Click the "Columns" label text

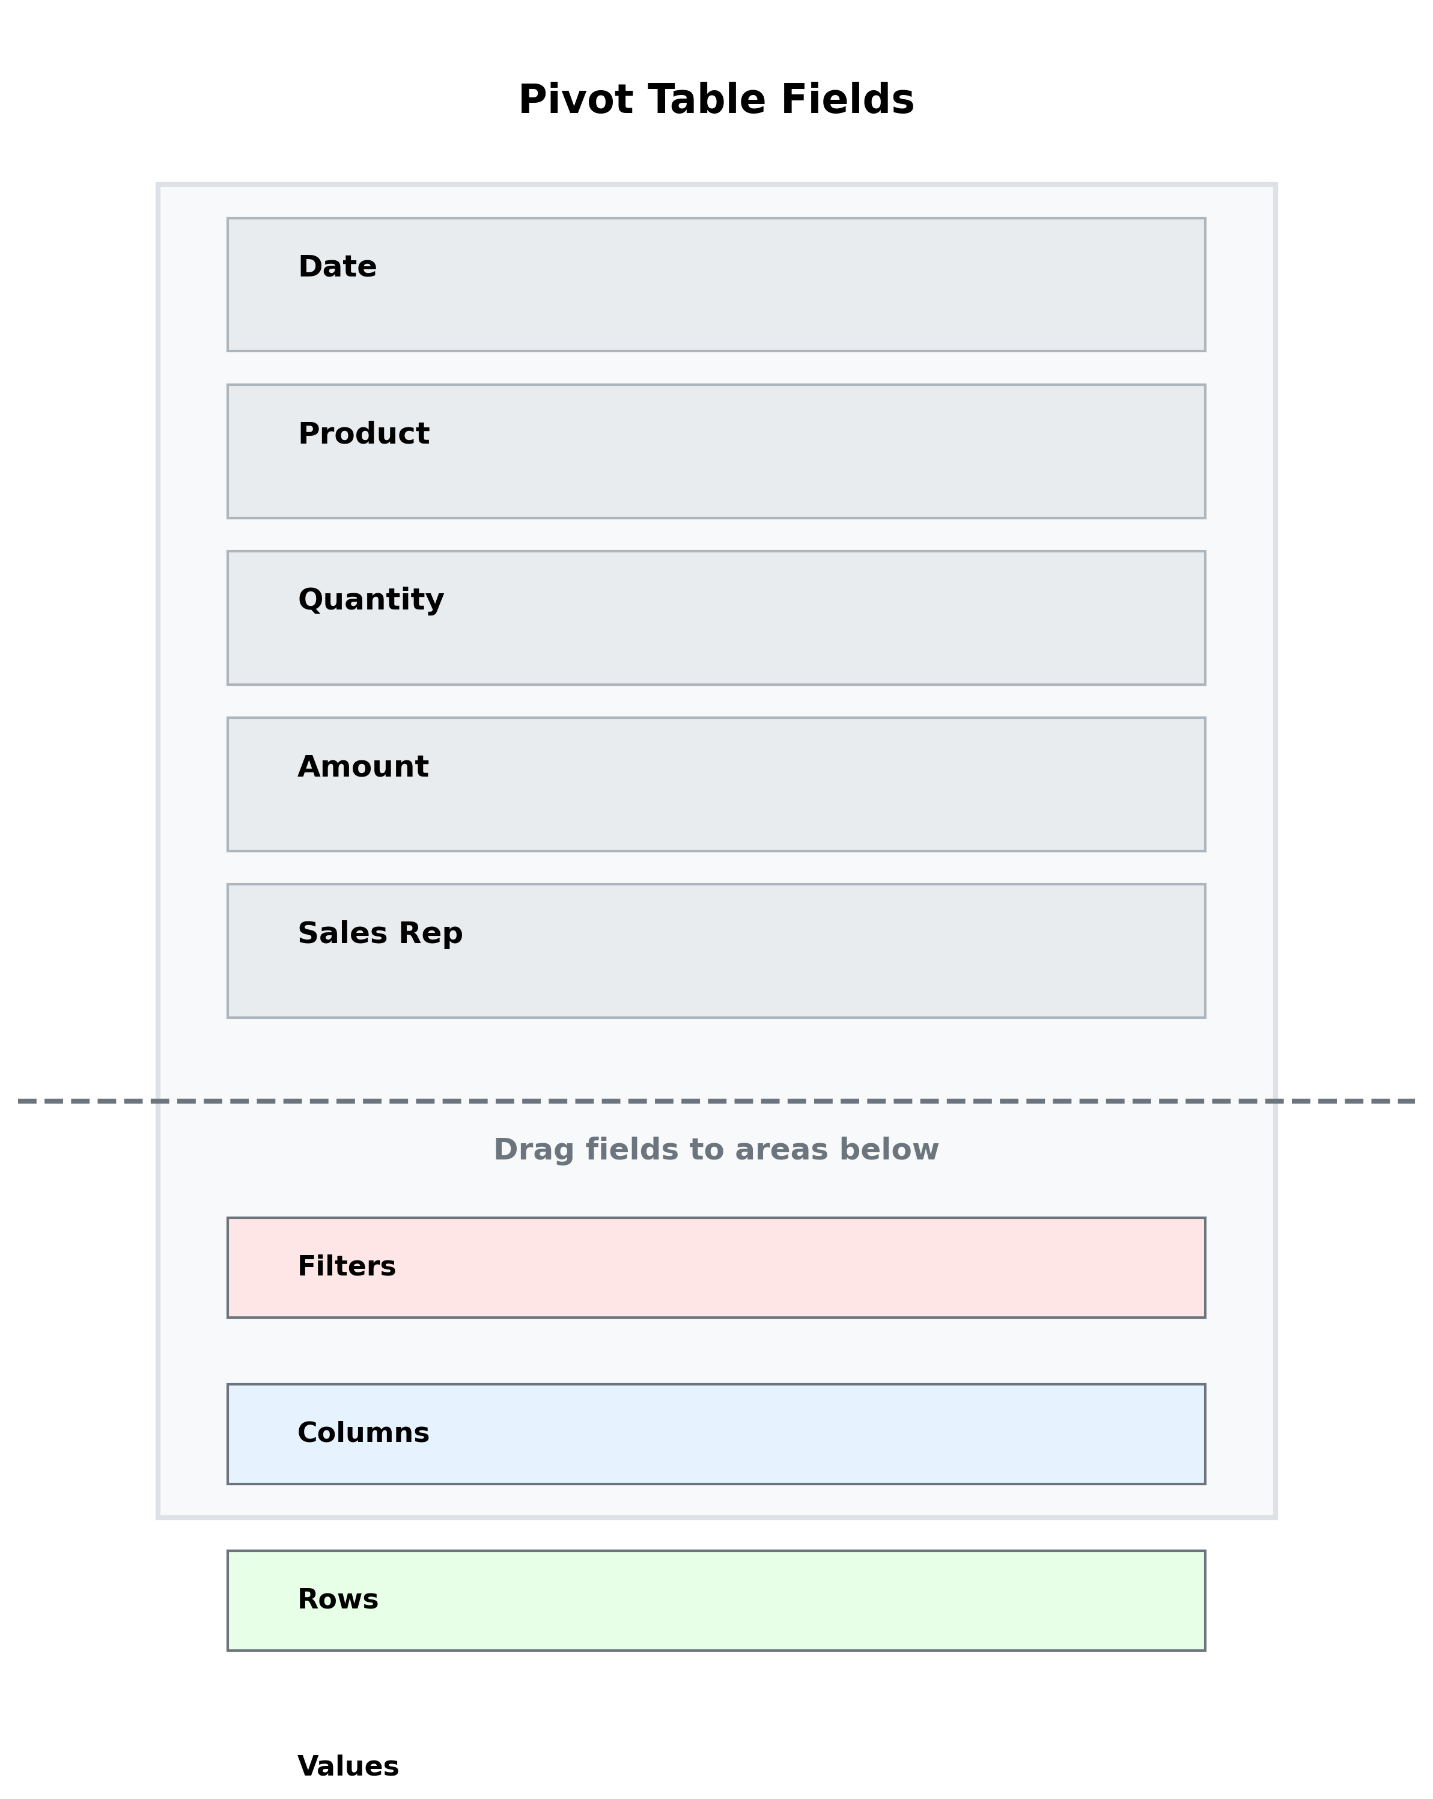(x=363, y=1433)
